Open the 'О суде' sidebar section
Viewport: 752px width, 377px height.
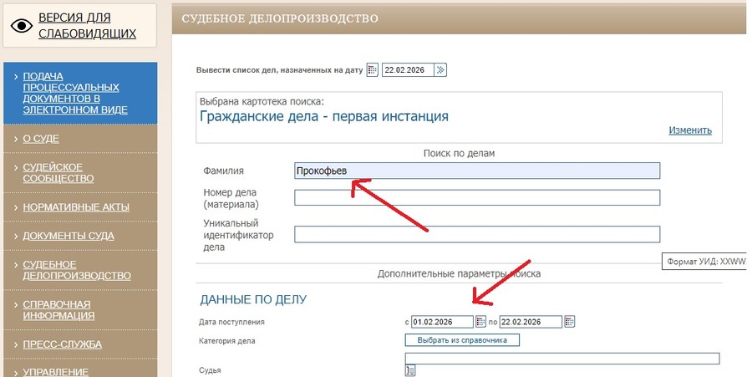pos(40,139)
